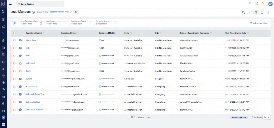Tick the checkbox for Lokesh D Form Test
Image resolution: width=274 pixels, height=128 pixels.
[x=14, y=94]
